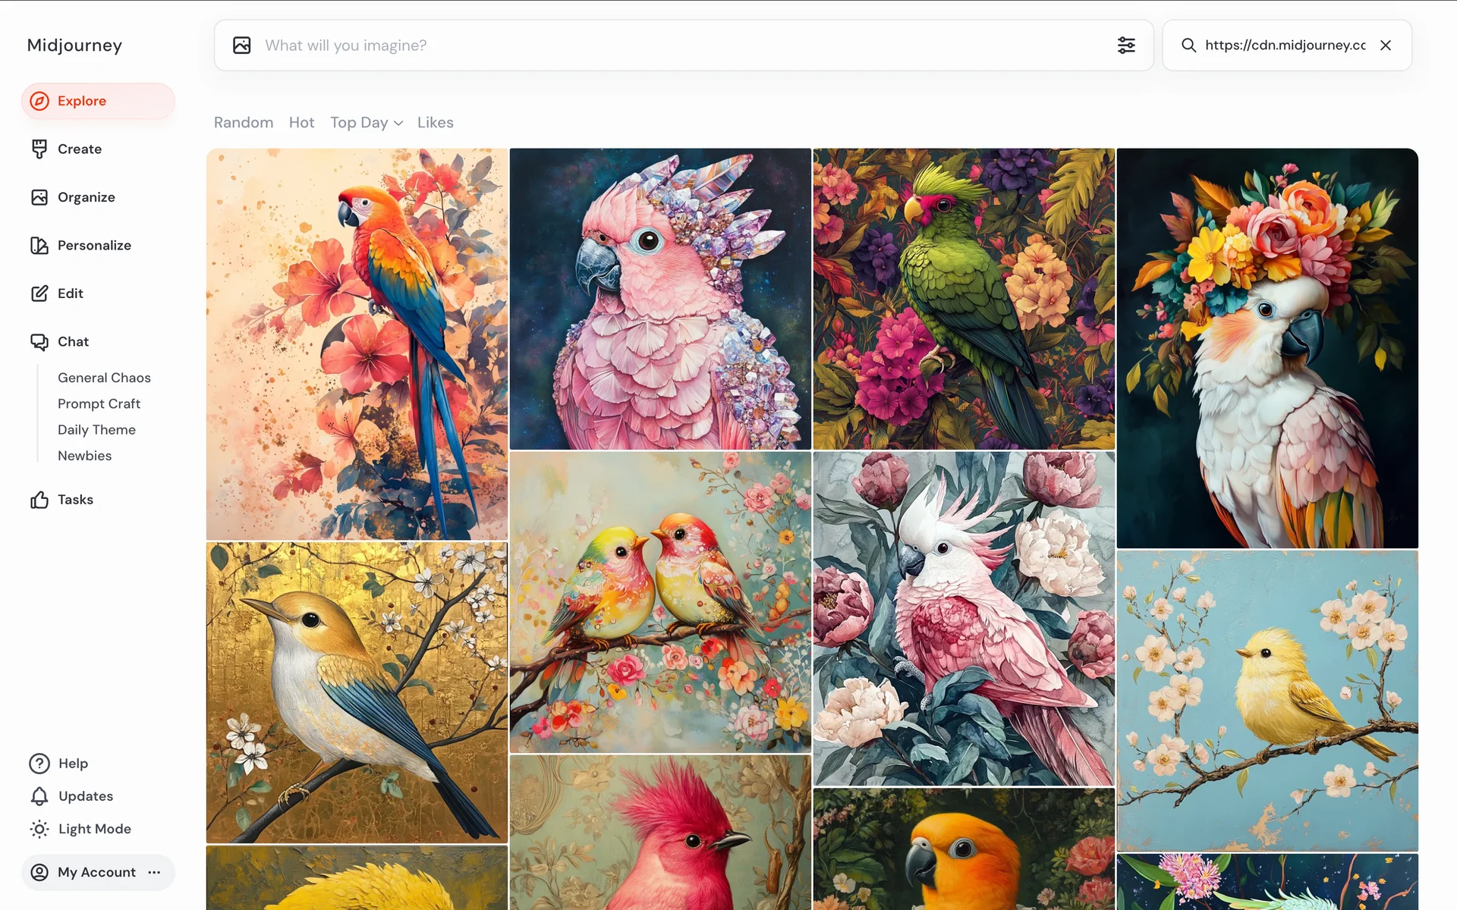The image size is (1457, 910).
Task: Clear the search field with X
Action: (x=1386, y=45)
